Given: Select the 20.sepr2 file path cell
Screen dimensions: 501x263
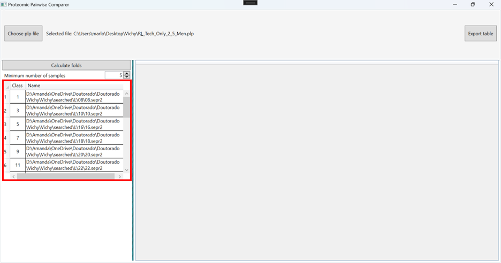Looking at the screenshot, I should tap(74, 152).
